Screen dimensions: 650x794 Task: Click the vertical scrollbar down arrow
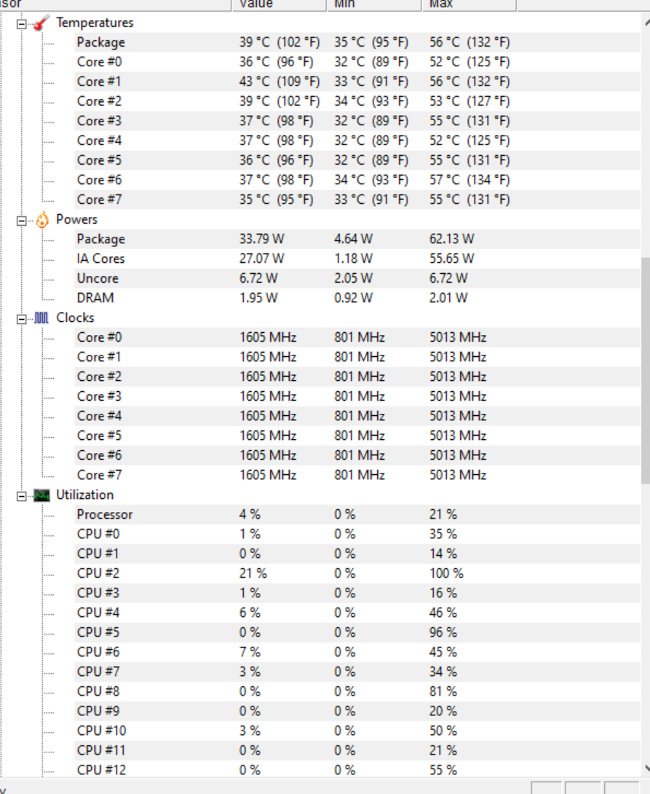point(645,768)
